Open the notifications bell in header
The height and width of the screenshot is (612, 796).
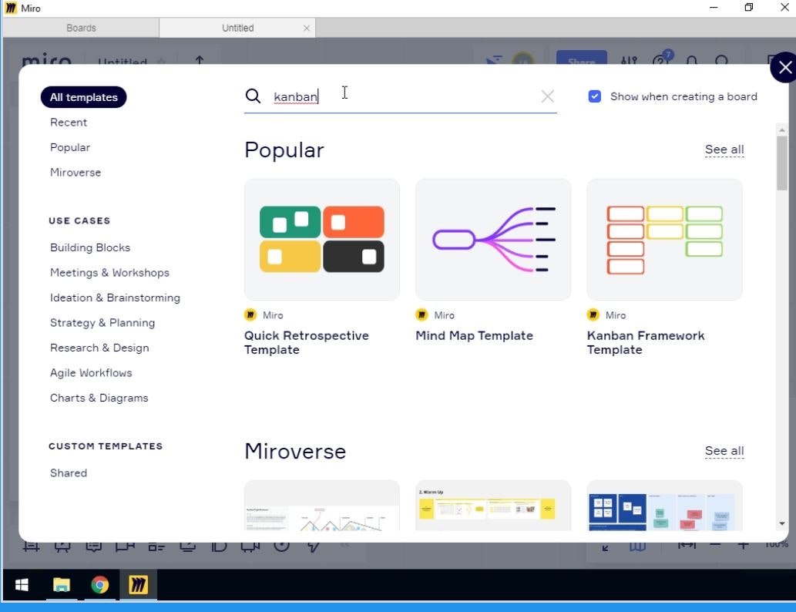tap(691, 60)
